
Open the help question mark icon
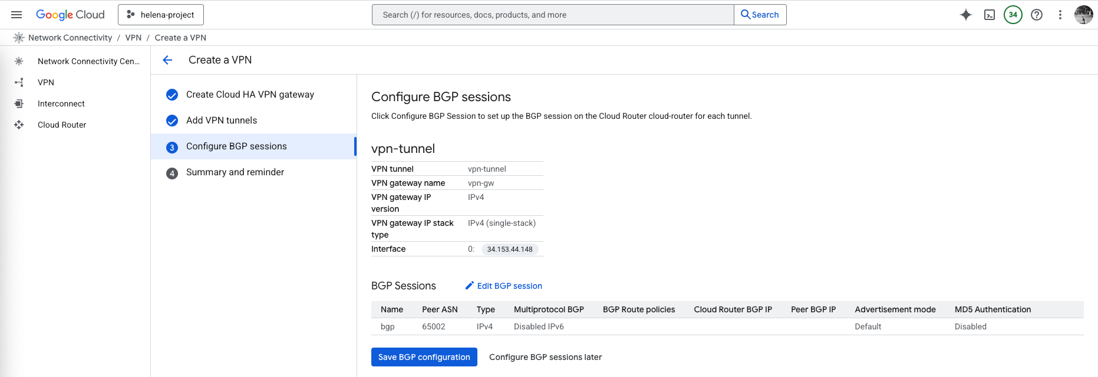pos(1036,15)
